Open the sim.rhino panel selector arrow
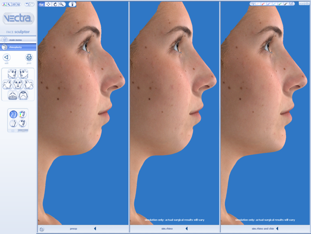 186,229
